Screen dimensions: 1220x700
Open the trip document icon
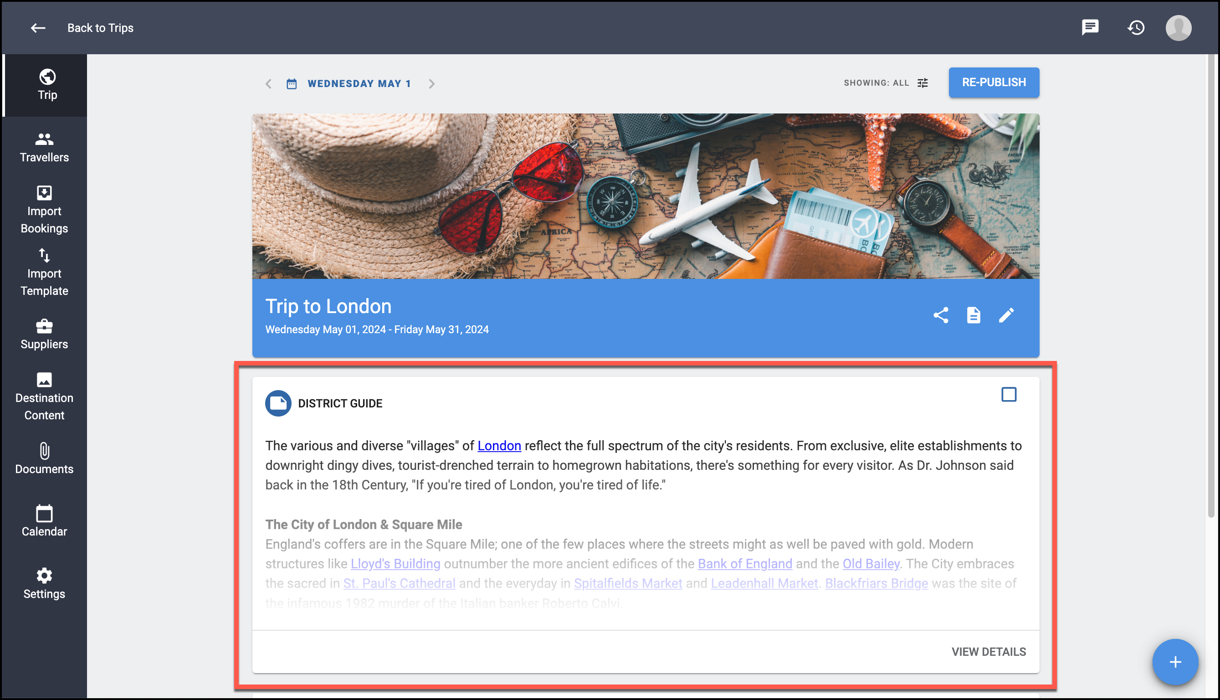click(x=974, y=315)
